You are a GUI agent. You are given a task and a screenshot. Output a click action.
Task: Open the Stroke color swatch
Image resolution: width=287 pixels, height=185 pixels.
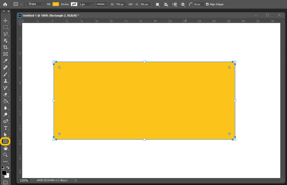click(74, 4)
